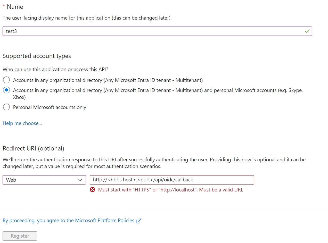
Task: Open the Web platform dropdown
Action: (44, 180)
